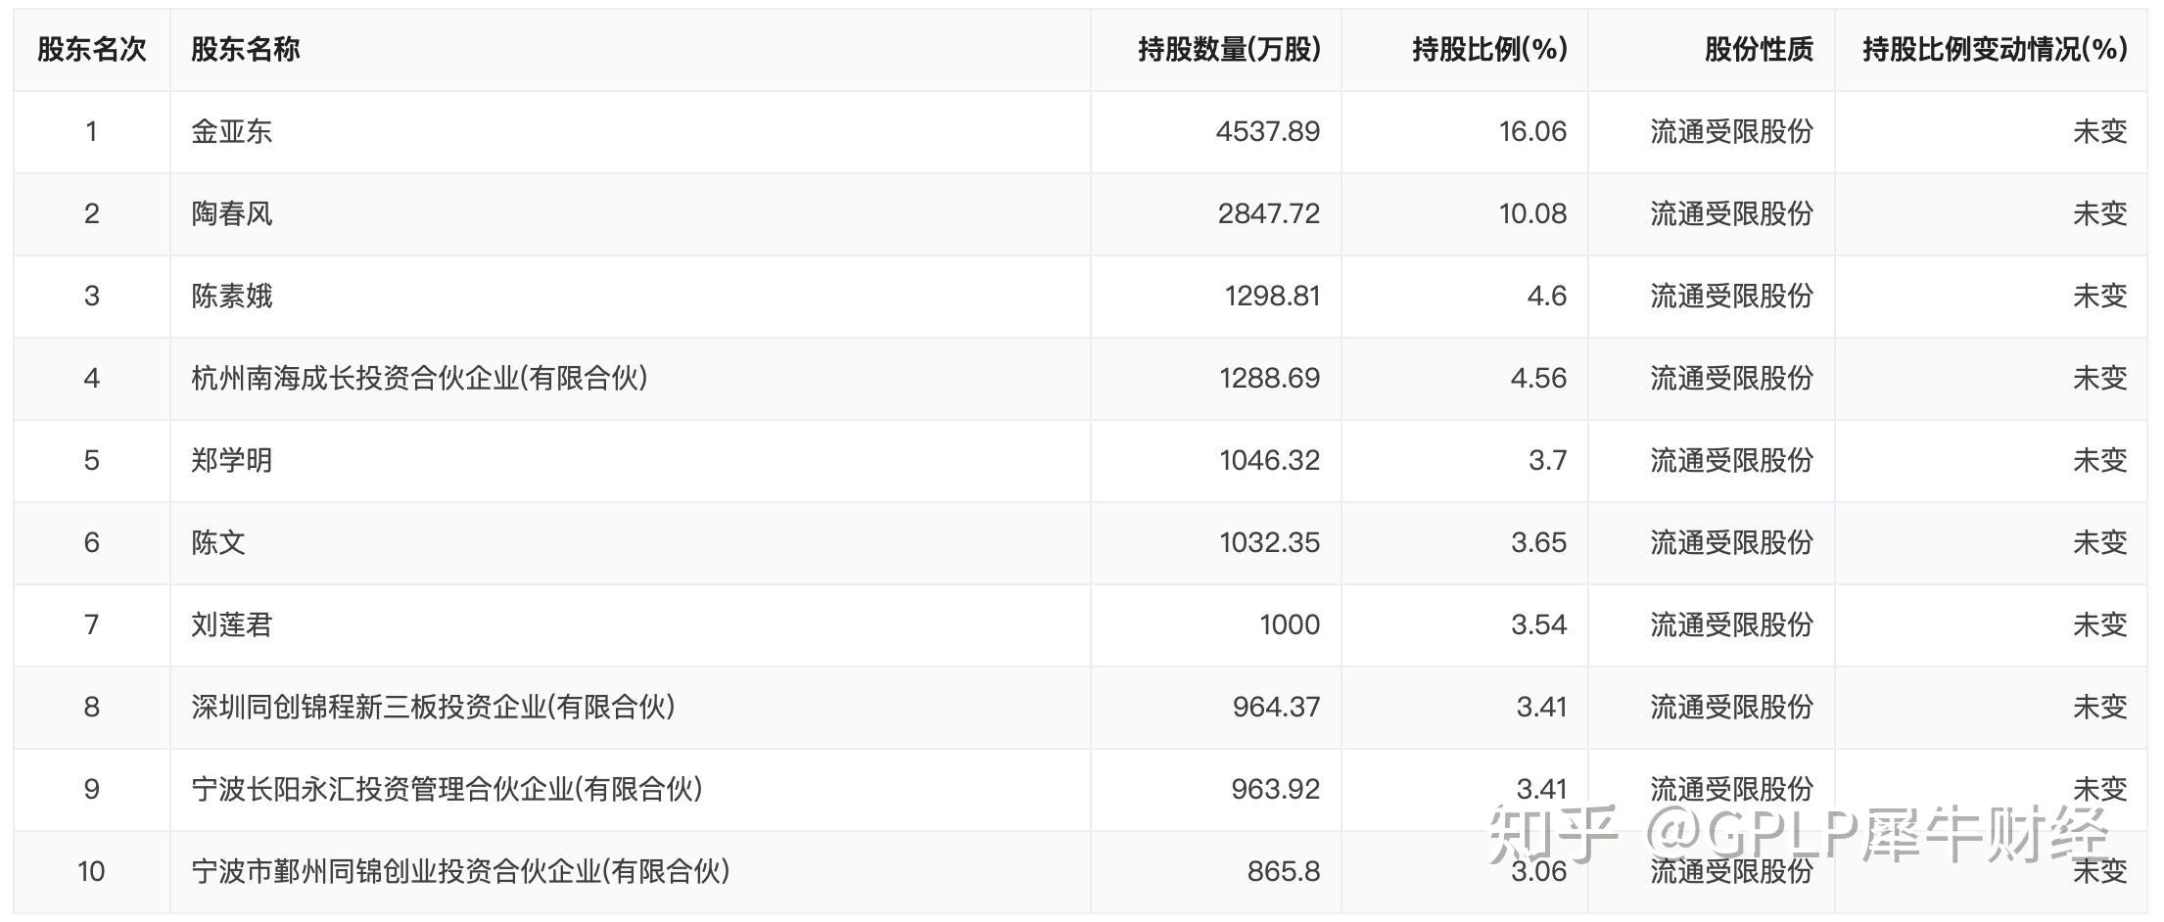Click the 16.06 shareholding ratio cell
This screenshot has width=2164, height=922.
point(1532,131)
